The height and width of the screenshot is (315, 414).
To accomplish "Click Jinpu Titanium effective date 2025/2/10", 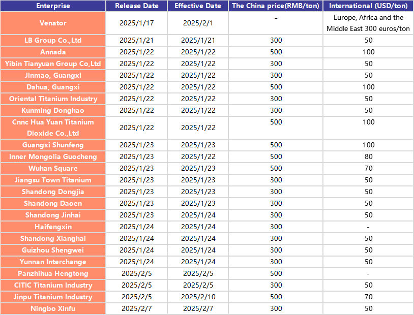I will tap(198, 297).
